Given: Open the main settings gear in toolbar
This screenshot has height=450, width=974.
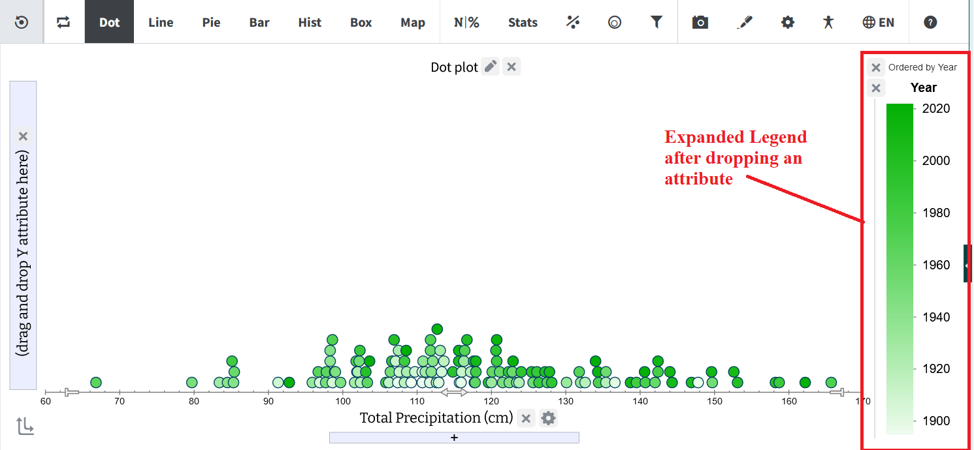Looking at the screenshot, I should 788,22.
